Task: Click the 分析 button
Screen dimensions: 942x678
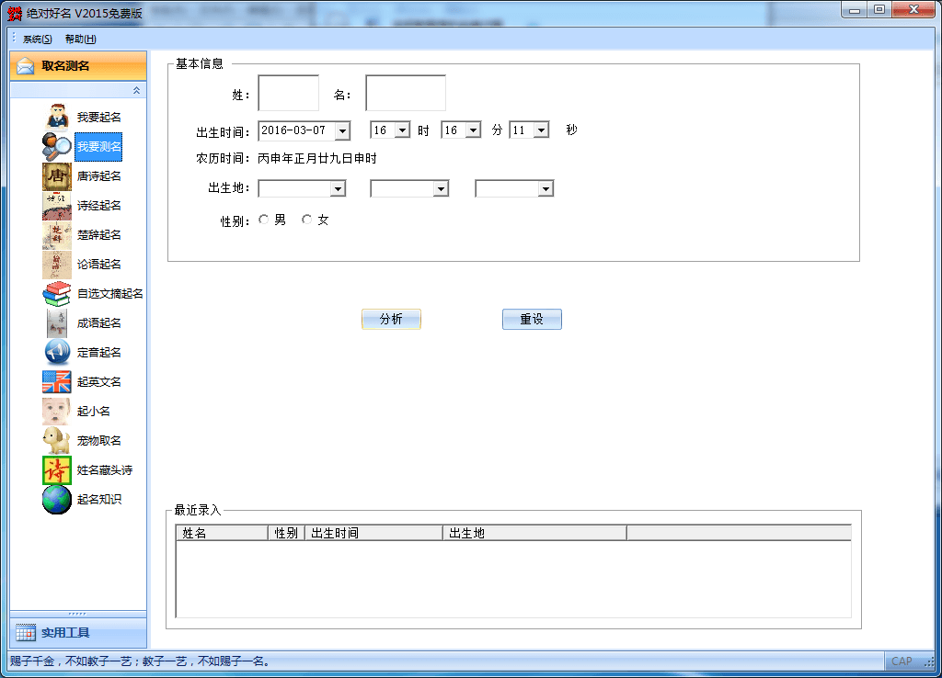Action: point(391,319)
